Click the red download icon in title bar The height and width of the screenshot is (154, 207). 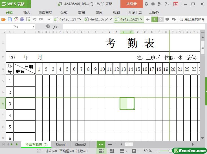(x=175, y=4)
